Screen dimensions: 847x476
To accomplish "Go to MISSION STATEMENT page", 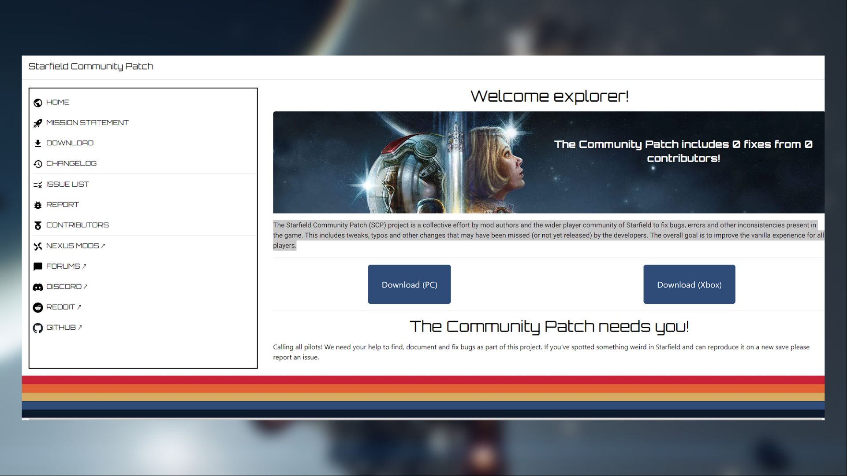I will [87, 122].
